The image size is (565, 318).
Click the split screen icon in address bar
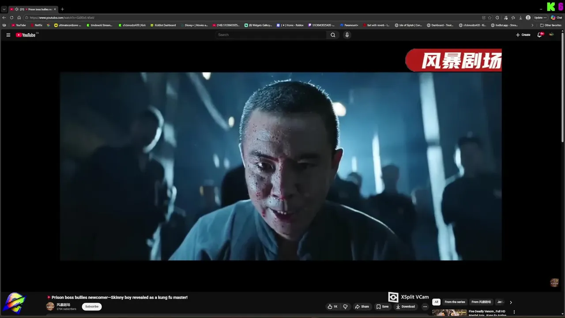point(484,18)
